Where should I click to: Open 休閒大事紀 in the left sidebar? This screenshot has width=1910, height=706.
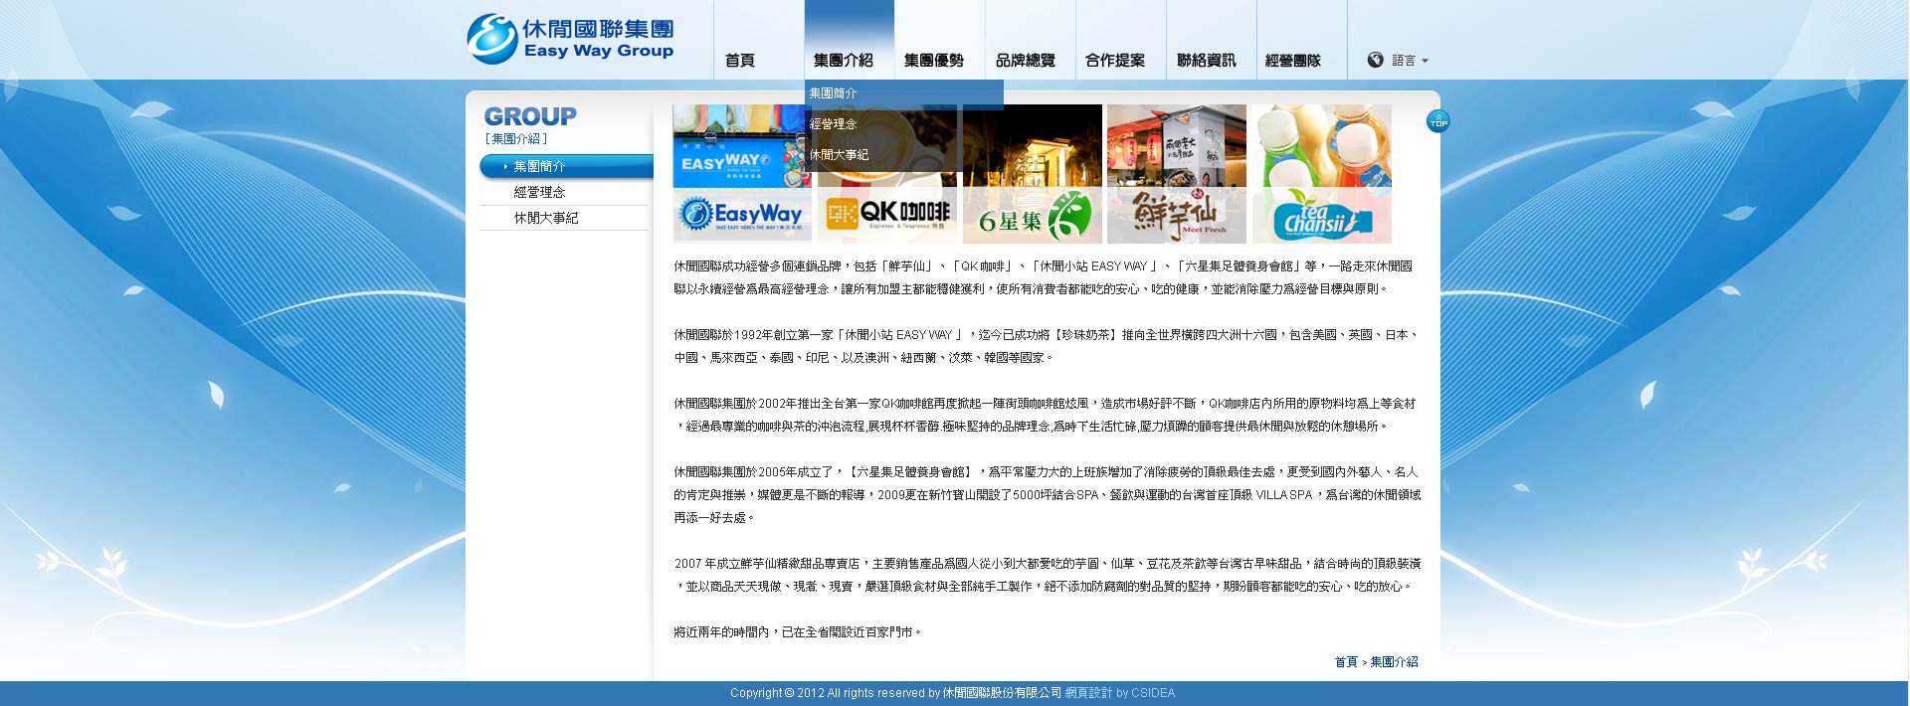545,218
